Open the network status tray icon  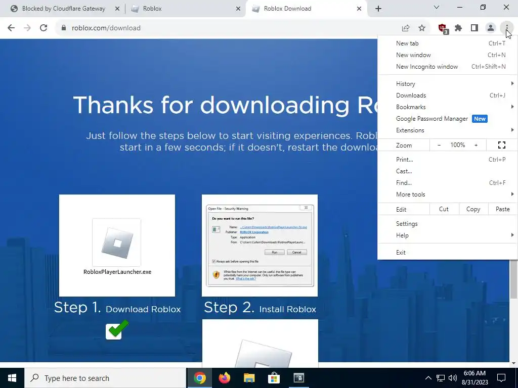(441, 378)
